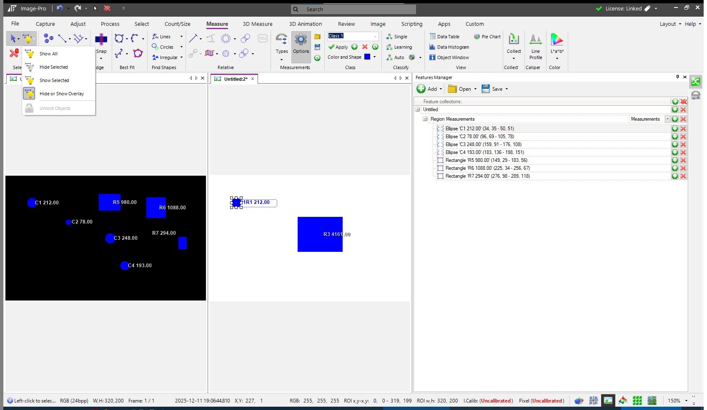Click the Search field in title bar
707x410 pixels.
(353, 9)
